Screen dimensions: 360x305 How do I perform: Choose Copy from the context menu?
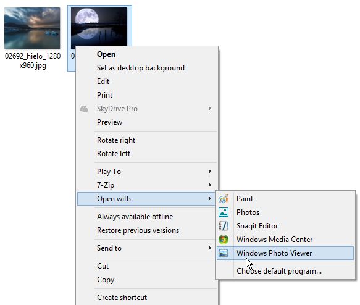[x=147, y=280]
